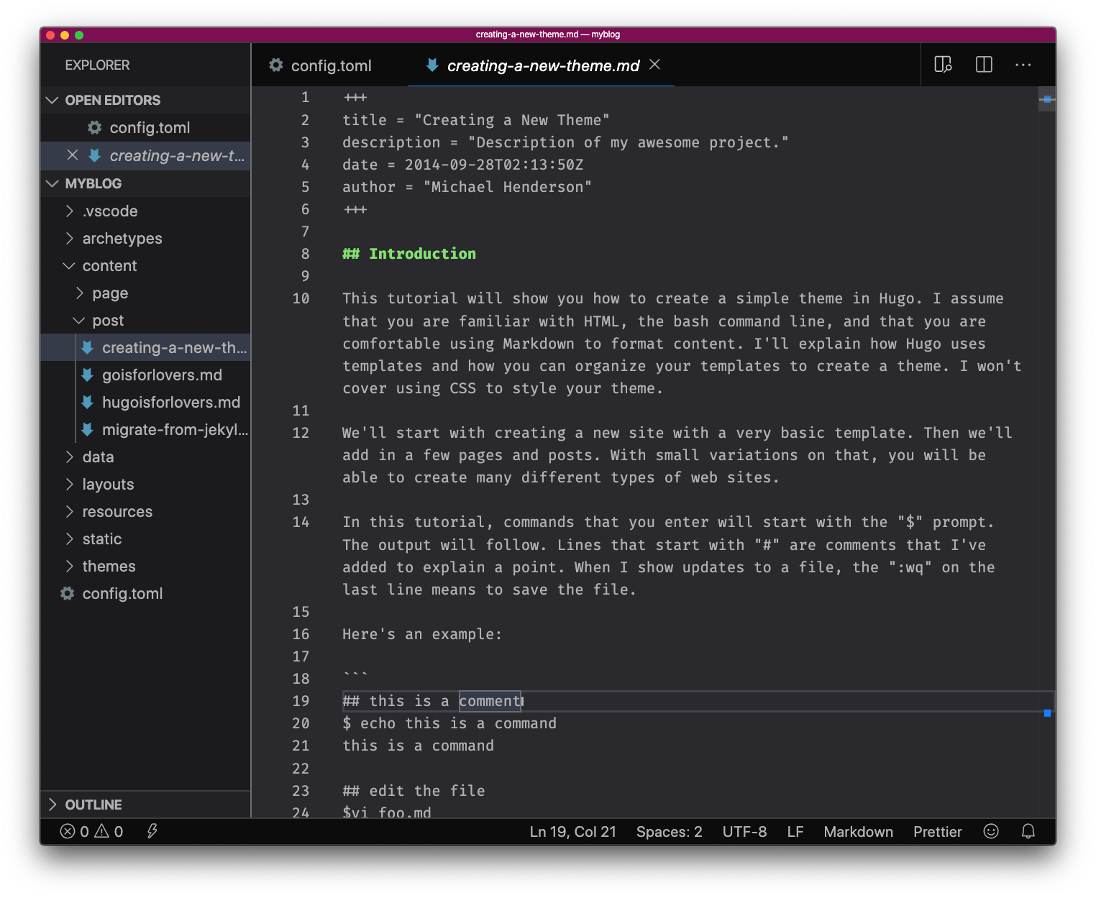Close creating-a-new-theme.md in Open Editors
1096x898 pixels.
[72, 155]
